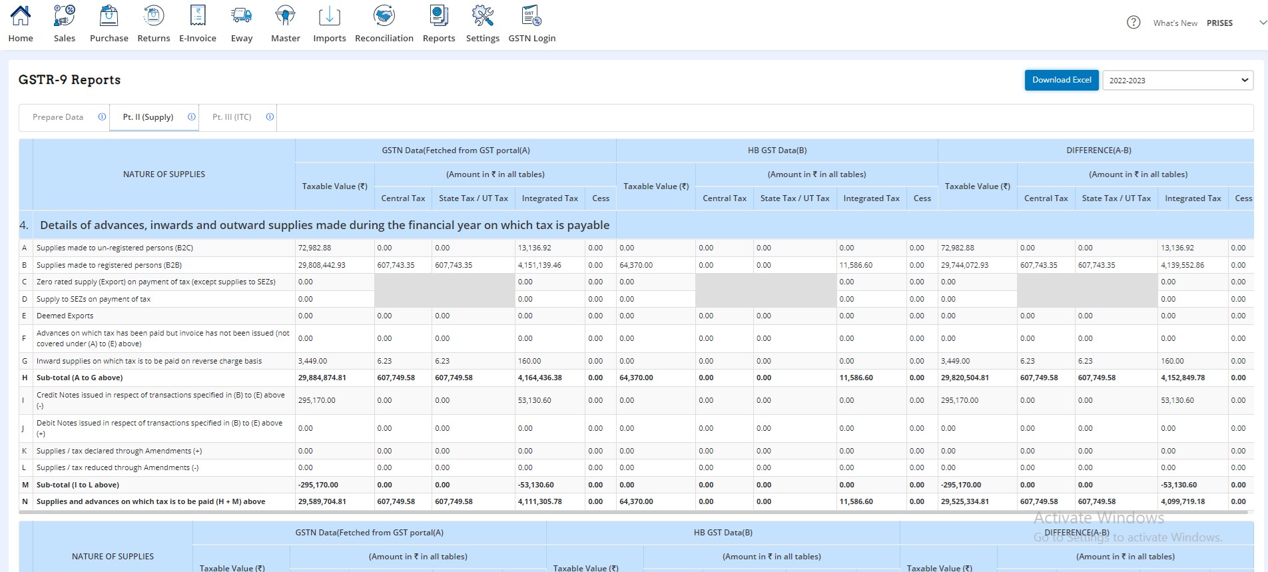Click the help question mark icon
Image resolution: width=1268 pixels, height=572 pixels.
[1133, 23]
